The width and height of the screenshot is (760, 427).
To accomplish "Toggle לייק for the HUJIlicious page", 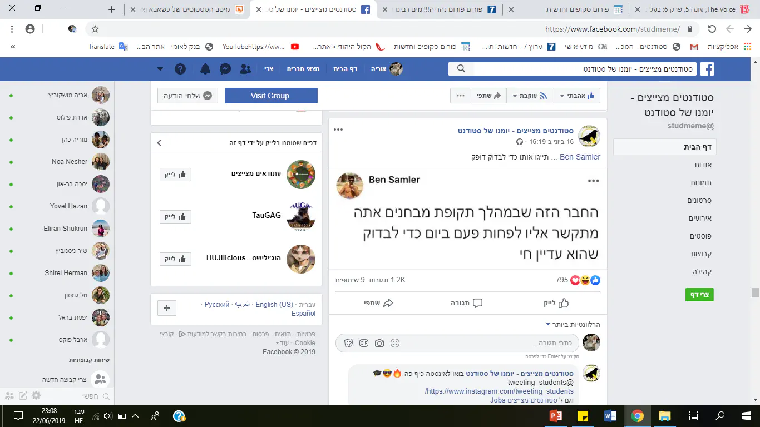I will pyautogui.click(x=175, y=259).
